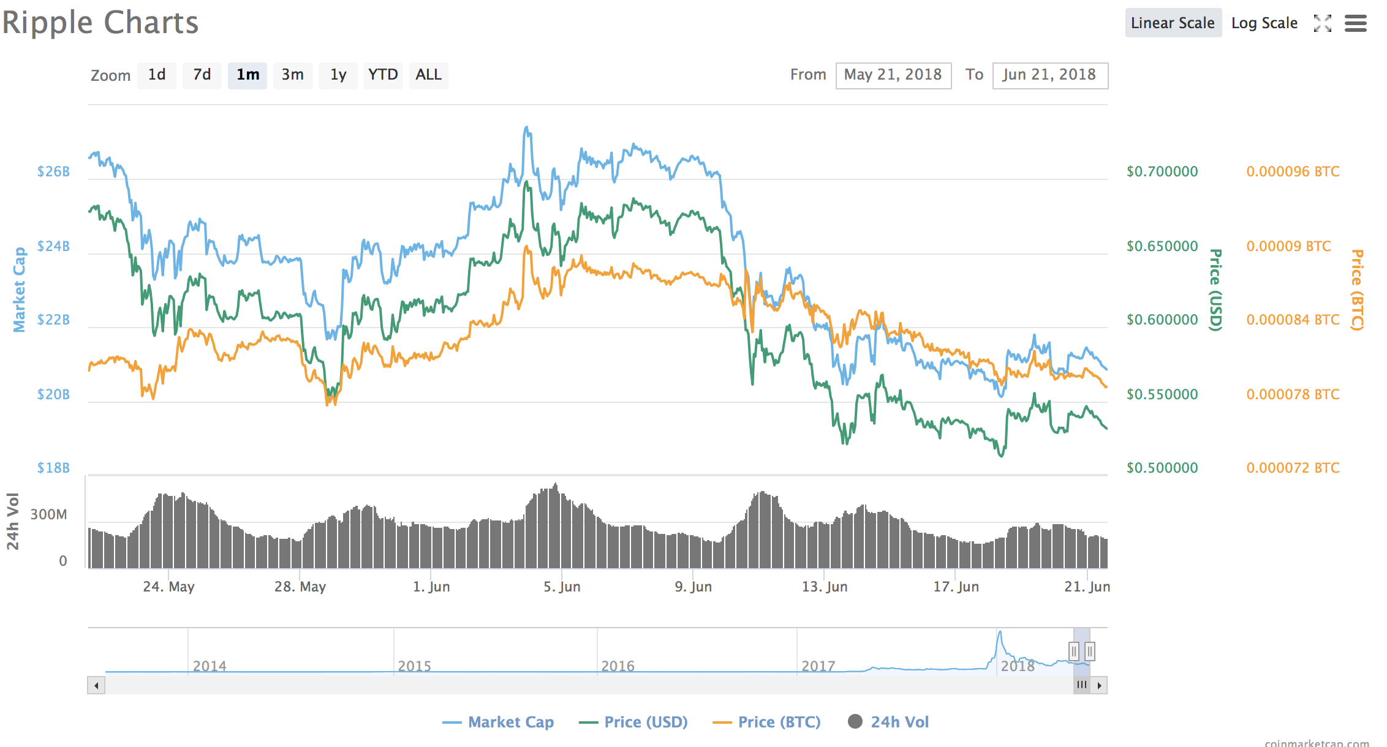Set zoom to 7d
Screen dimensions: 1387x747
tap(202, 75)
